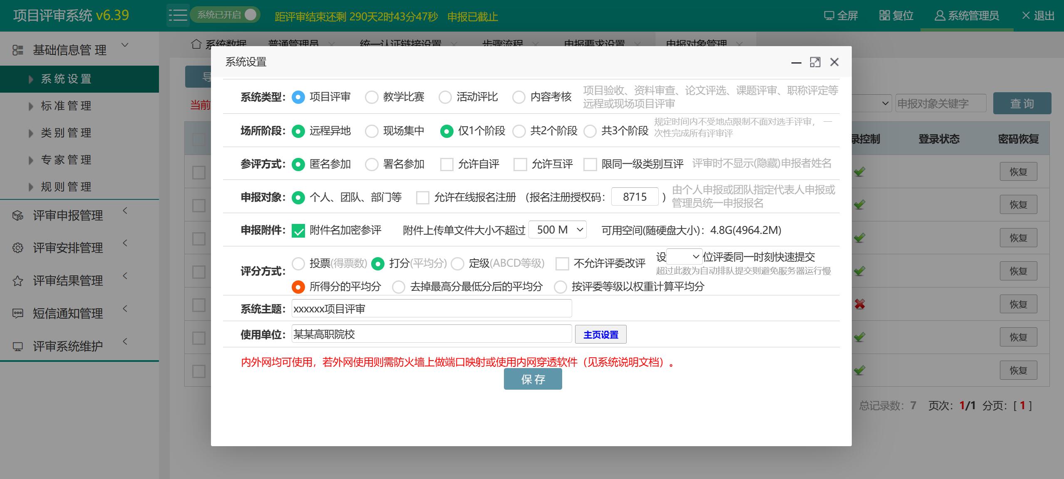Click the 保存 save button
The width and height of the screenshot is (1064, 479).
533,379
